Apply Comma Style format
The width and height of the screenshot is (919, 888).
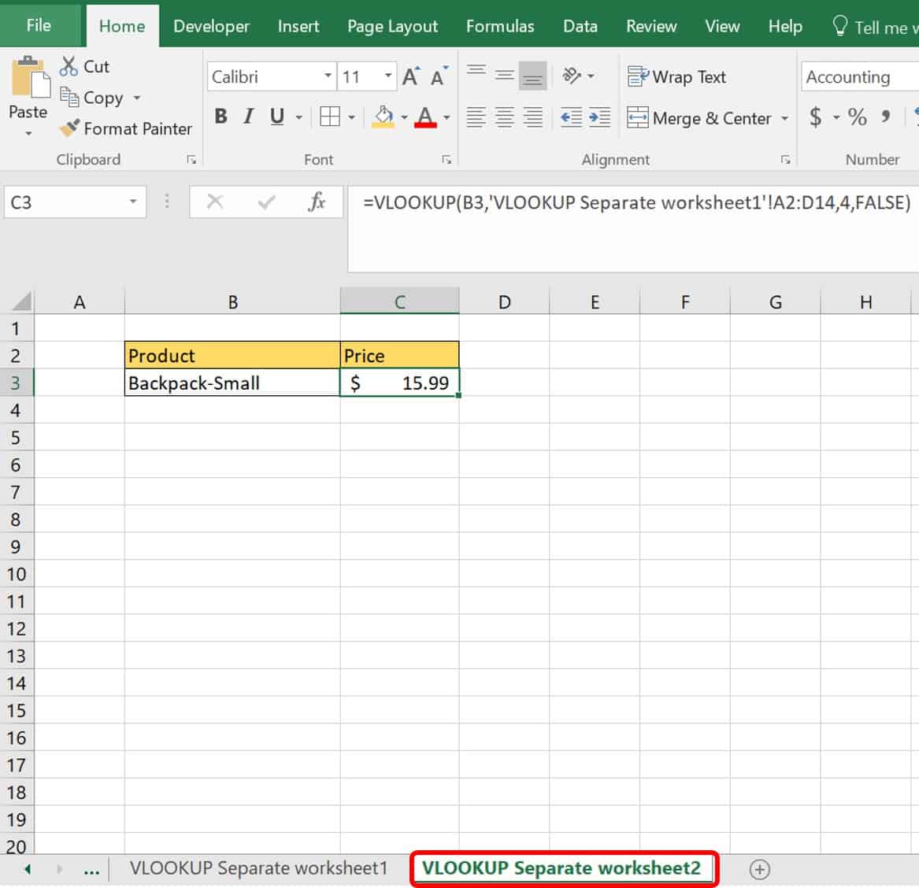pos(886,117)
